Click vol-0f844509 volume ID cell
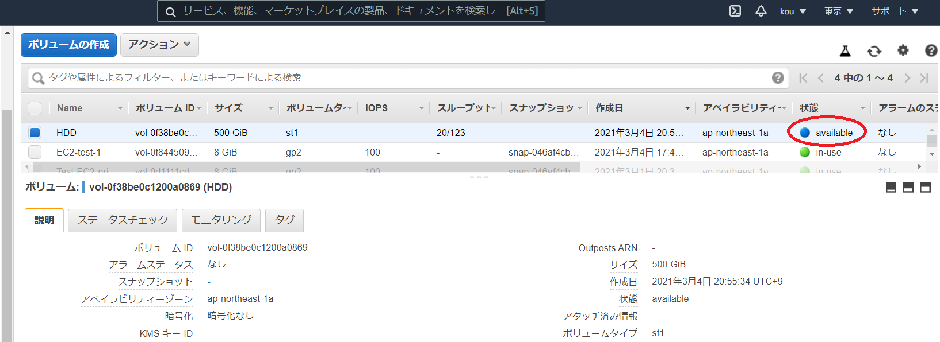940x342 pixels. (166, 152)
